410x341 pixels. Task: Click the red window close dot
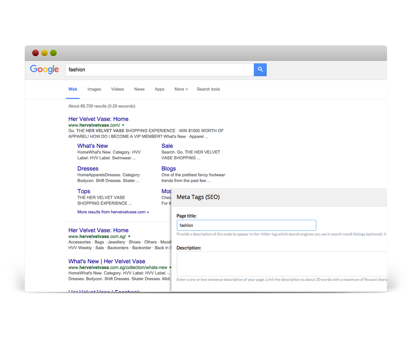coord(36,53)
